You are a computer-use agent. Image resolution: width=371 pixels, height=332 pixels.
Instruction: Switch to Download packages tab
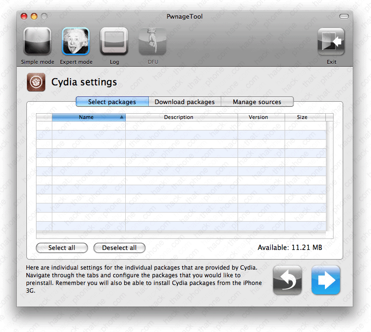point(184,102)
